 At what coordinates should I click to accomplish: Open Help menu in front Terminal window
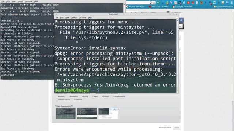90,17
